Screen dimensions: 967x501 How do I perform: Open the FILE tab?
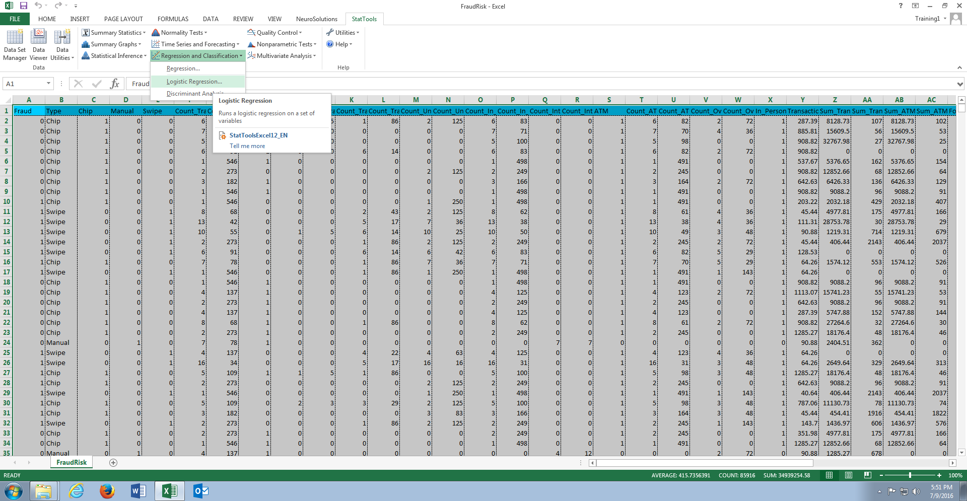pos(15,19)
